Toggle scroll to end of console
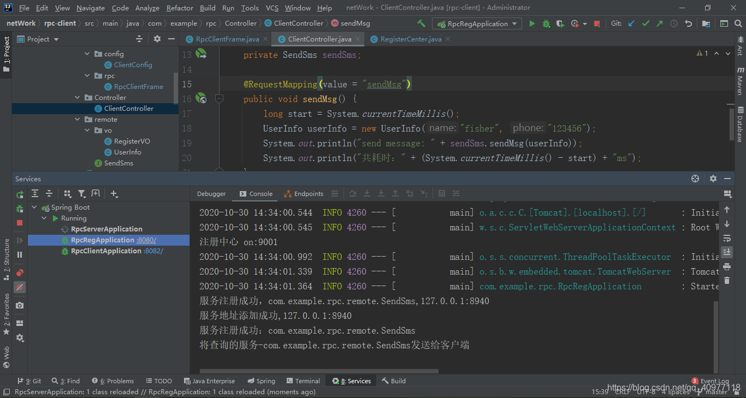Viewport: 746px width, 398px height. pos(727,252)
